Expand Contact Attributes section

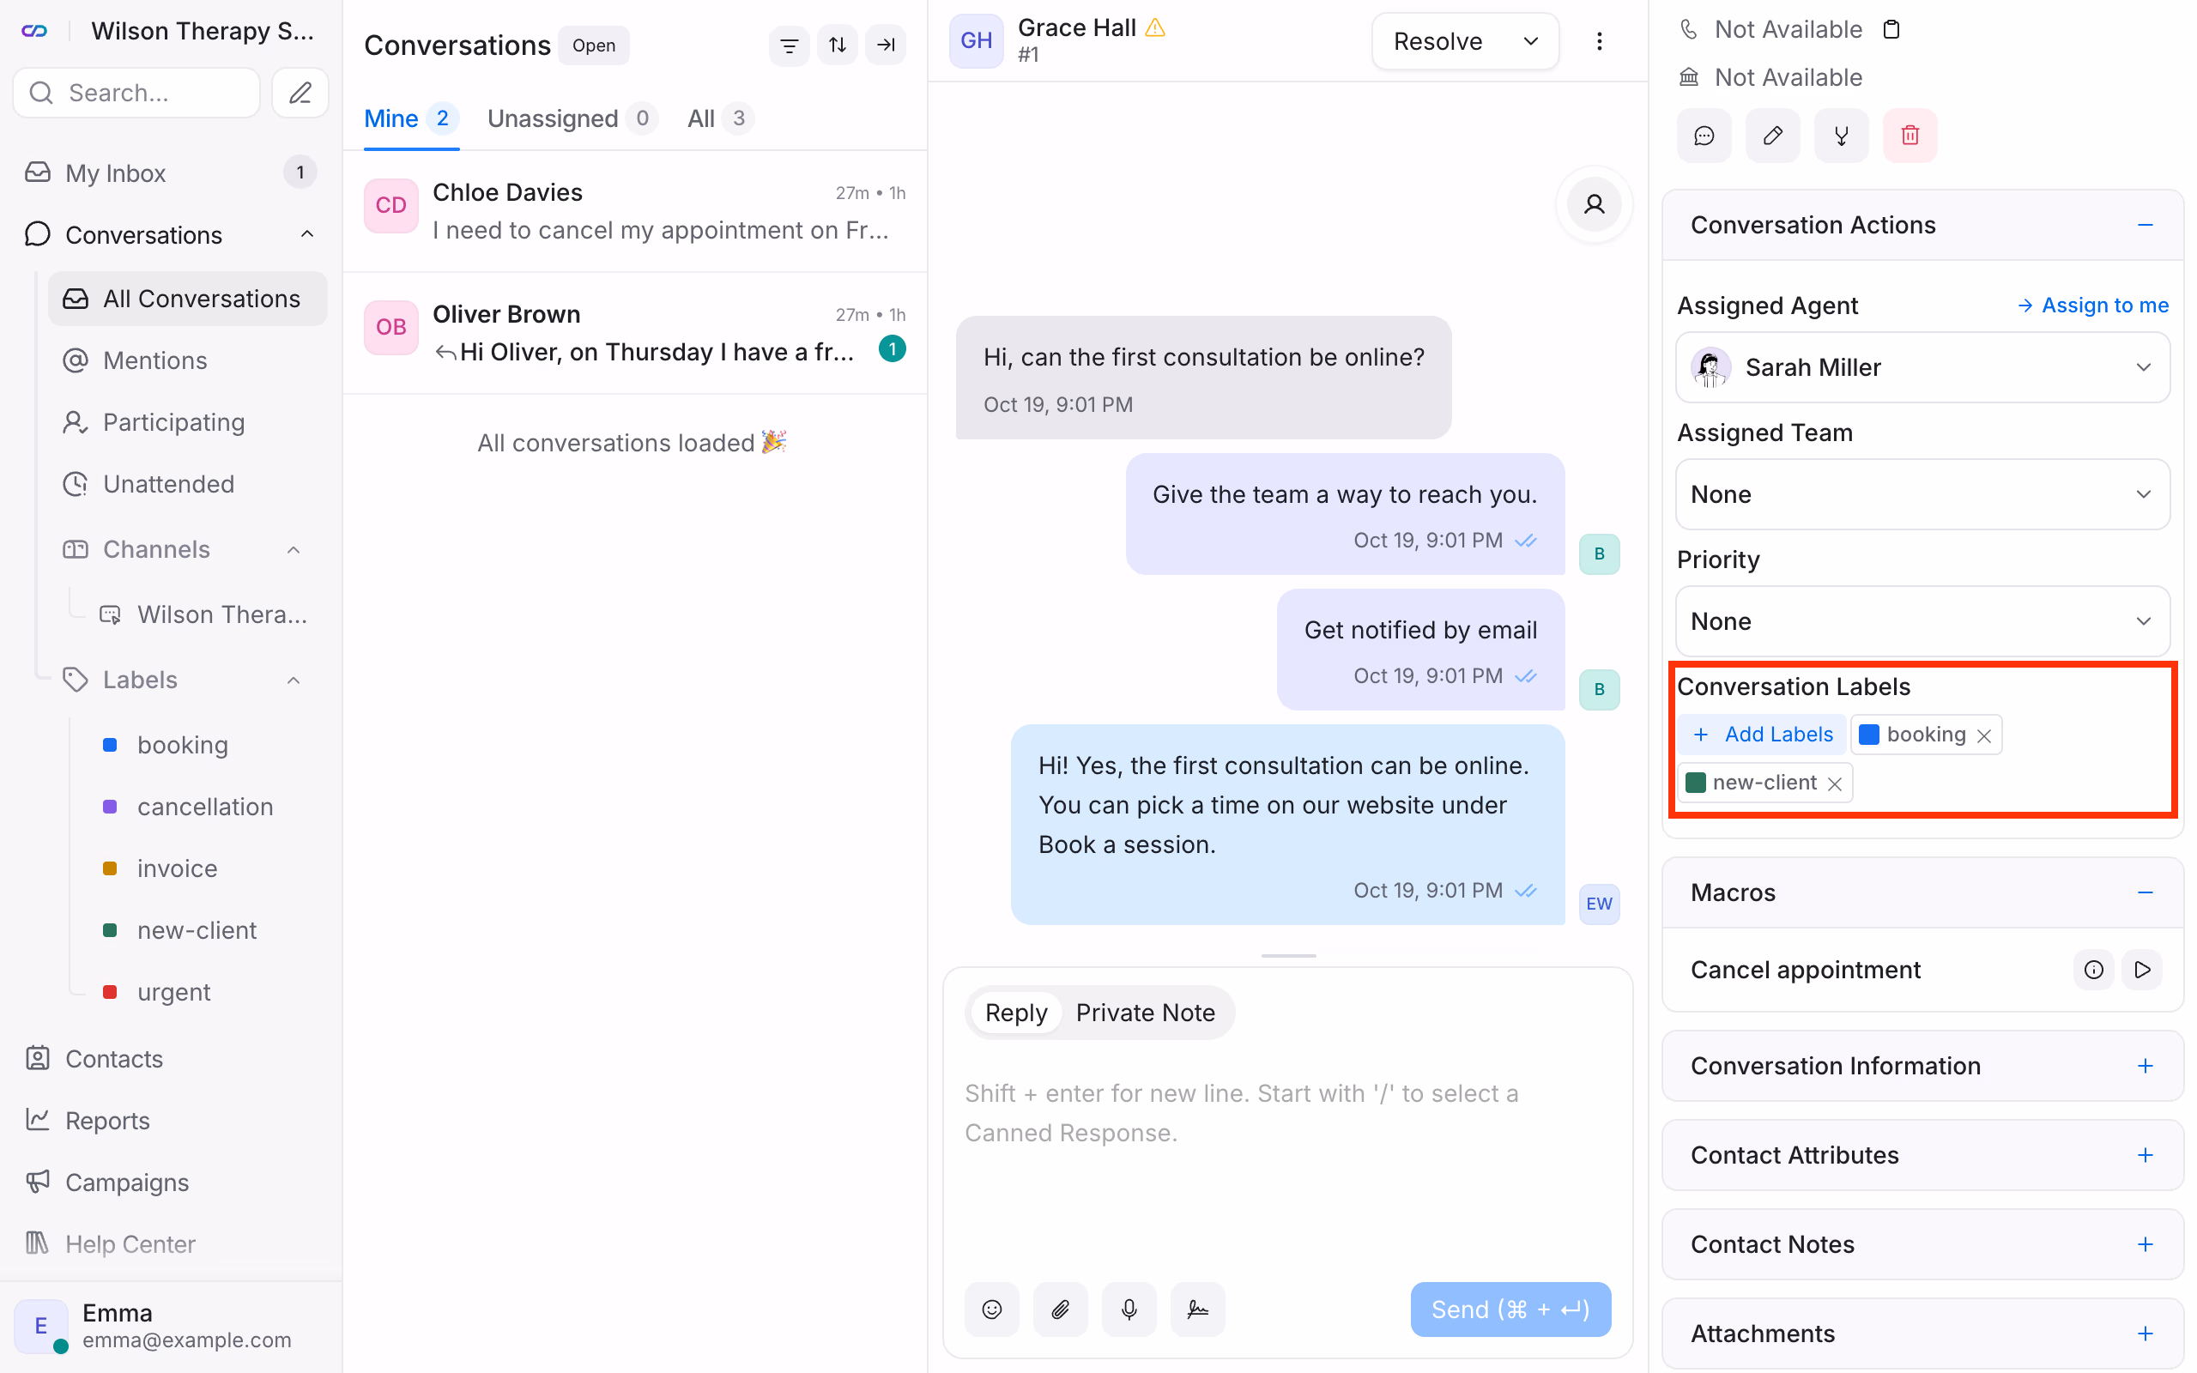point(2146,1154)
